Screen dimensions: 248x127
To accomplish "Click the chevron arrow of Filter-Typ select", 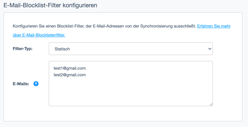I will pyautogui.click(x=210, y=49).
